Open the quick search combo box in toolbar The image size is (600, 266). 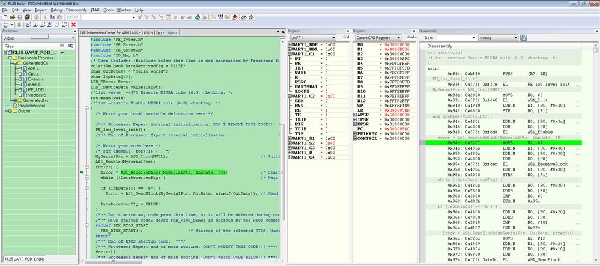pos(109,17)
